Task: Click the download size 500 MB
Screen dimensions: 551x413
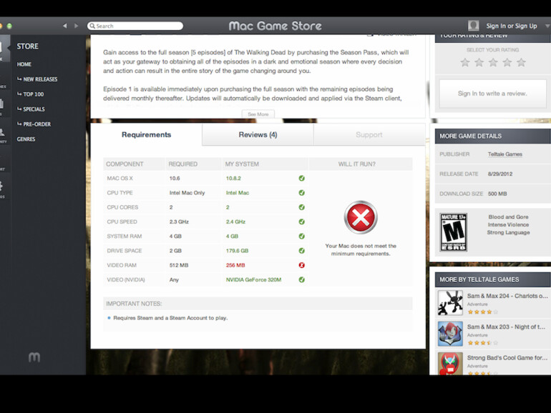Action: point(497,194)
